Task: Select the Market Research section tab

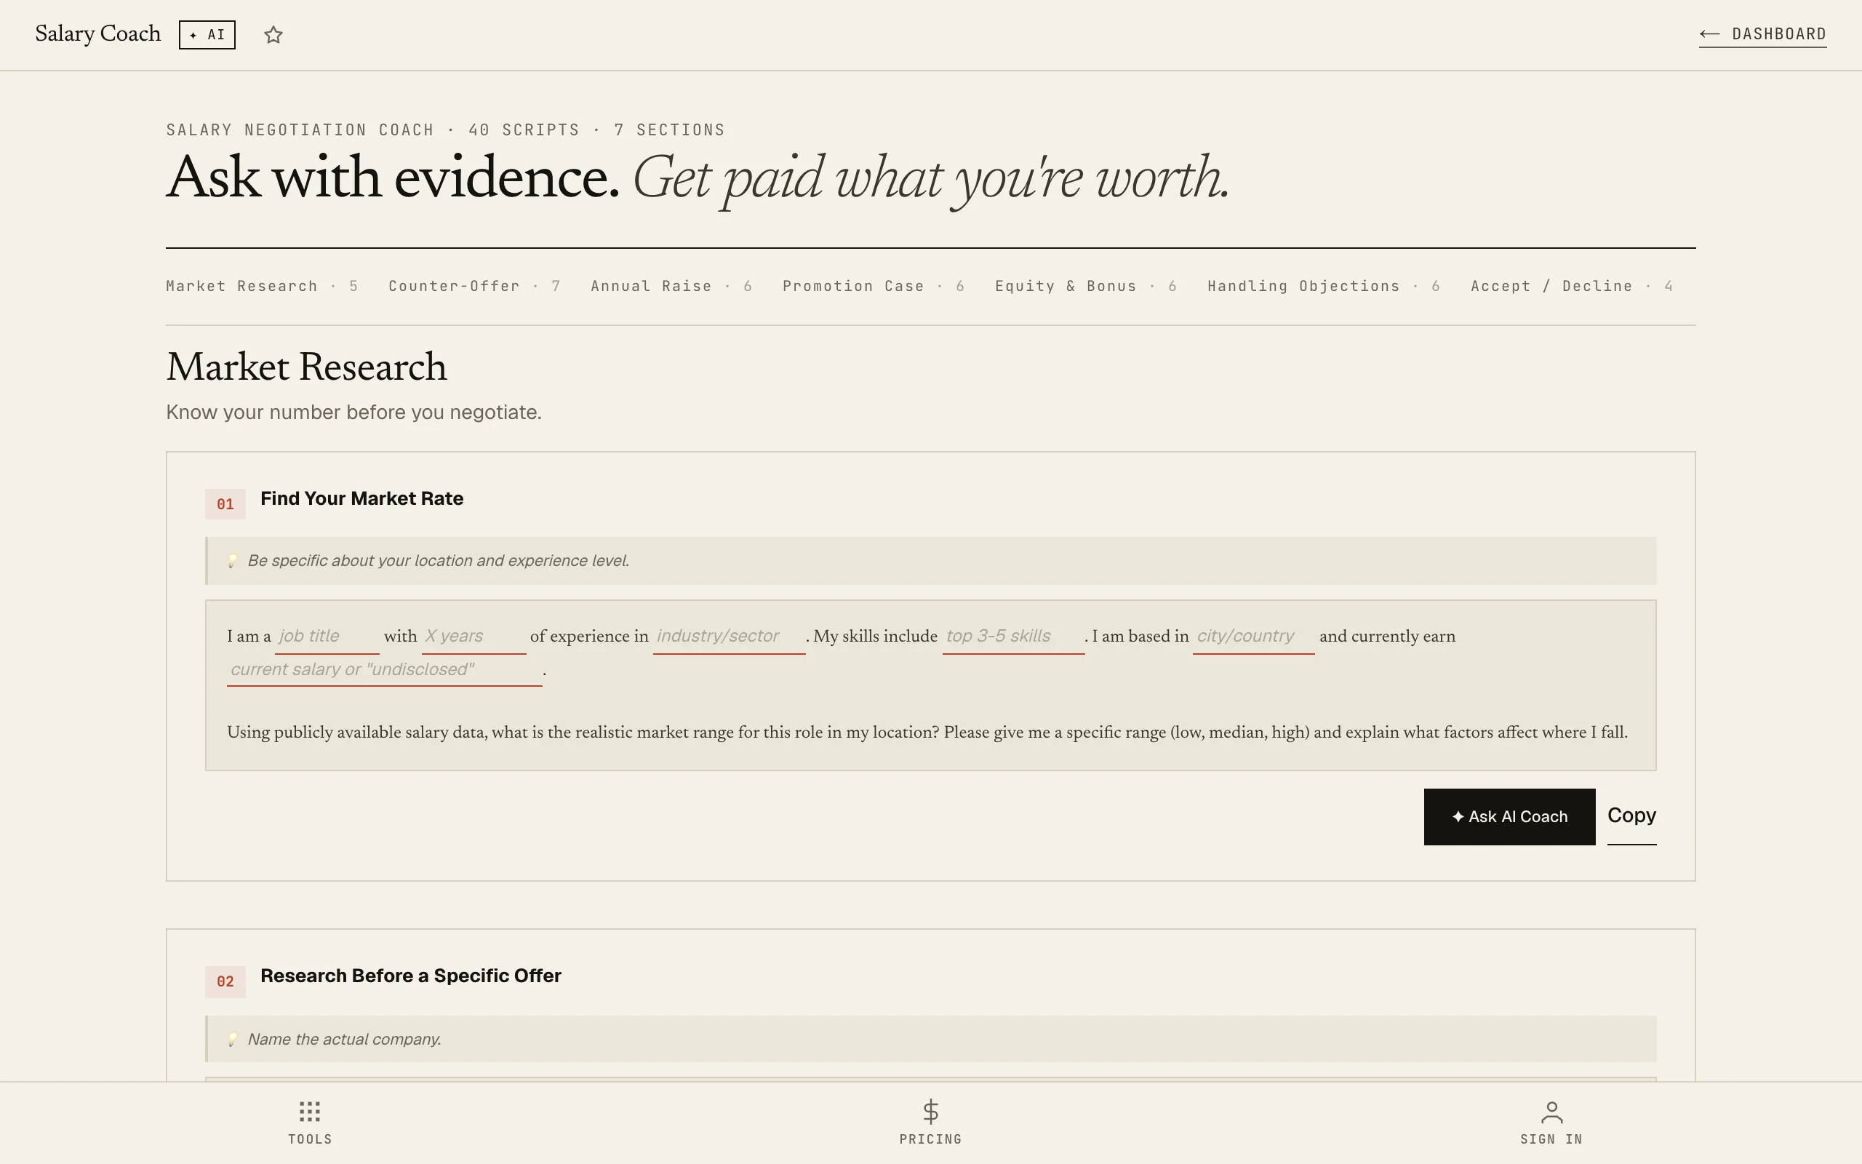Action: click(x=262, y=287)
